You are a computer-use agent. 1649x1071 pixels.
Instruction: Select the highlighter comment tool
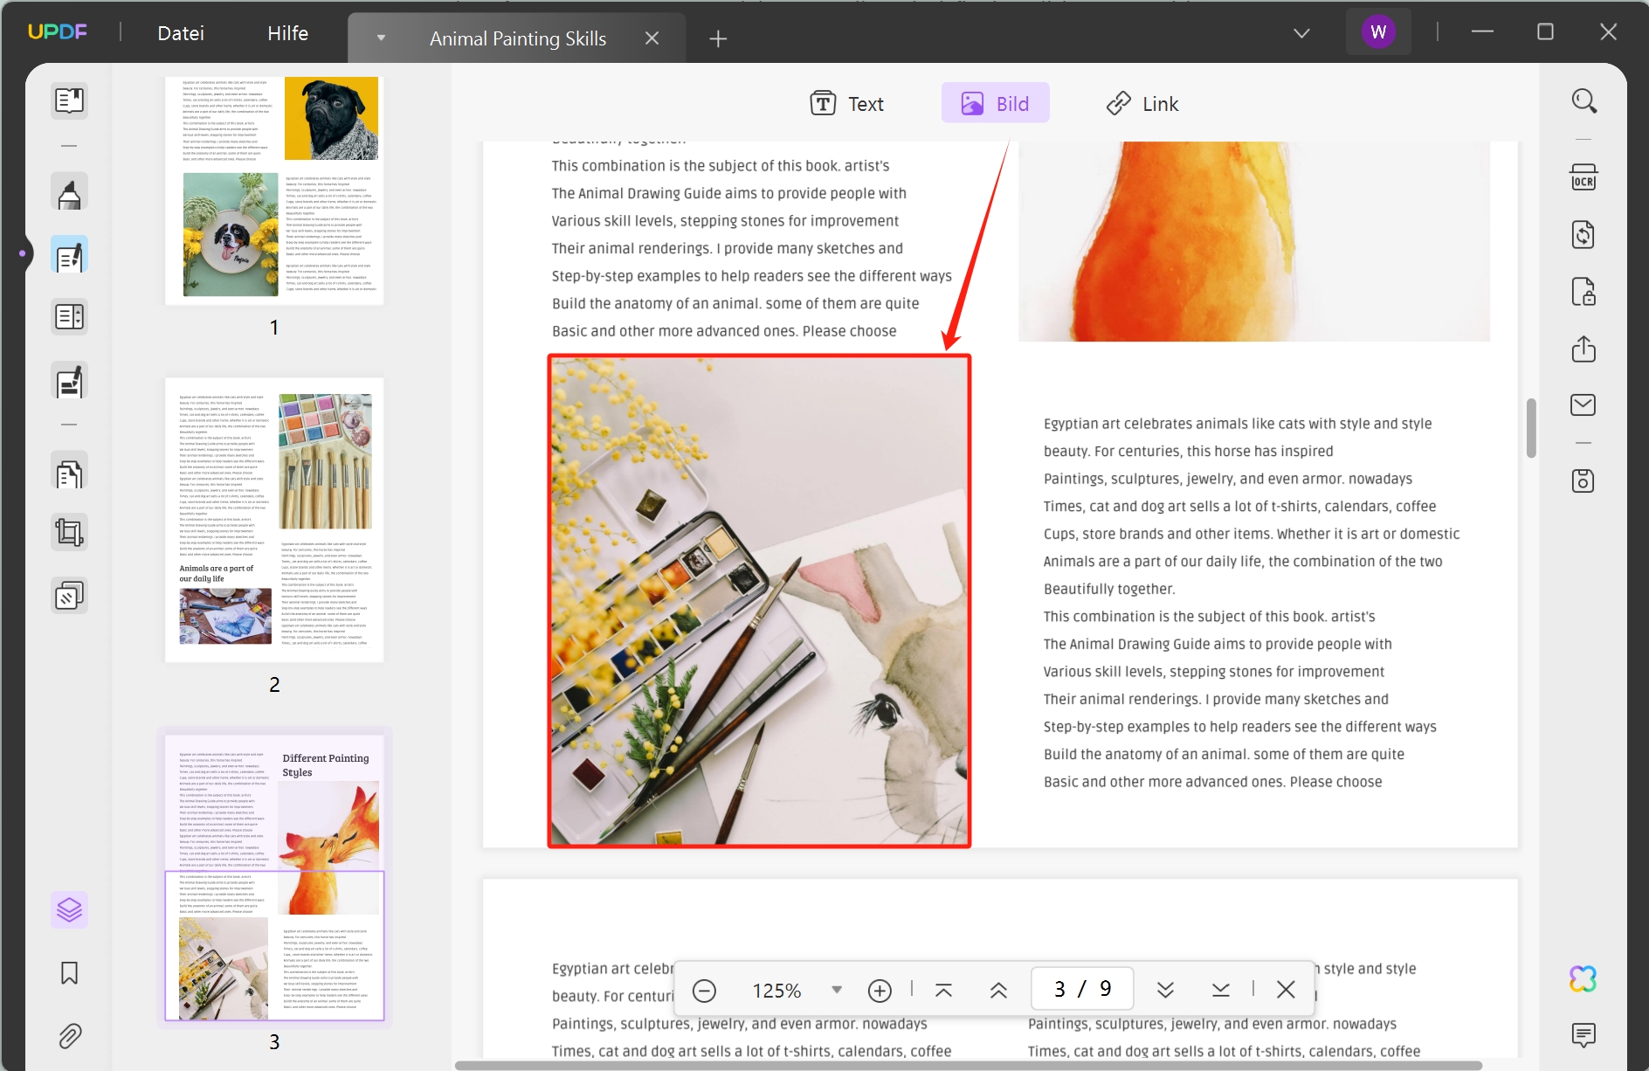click(x=69, y=192)
